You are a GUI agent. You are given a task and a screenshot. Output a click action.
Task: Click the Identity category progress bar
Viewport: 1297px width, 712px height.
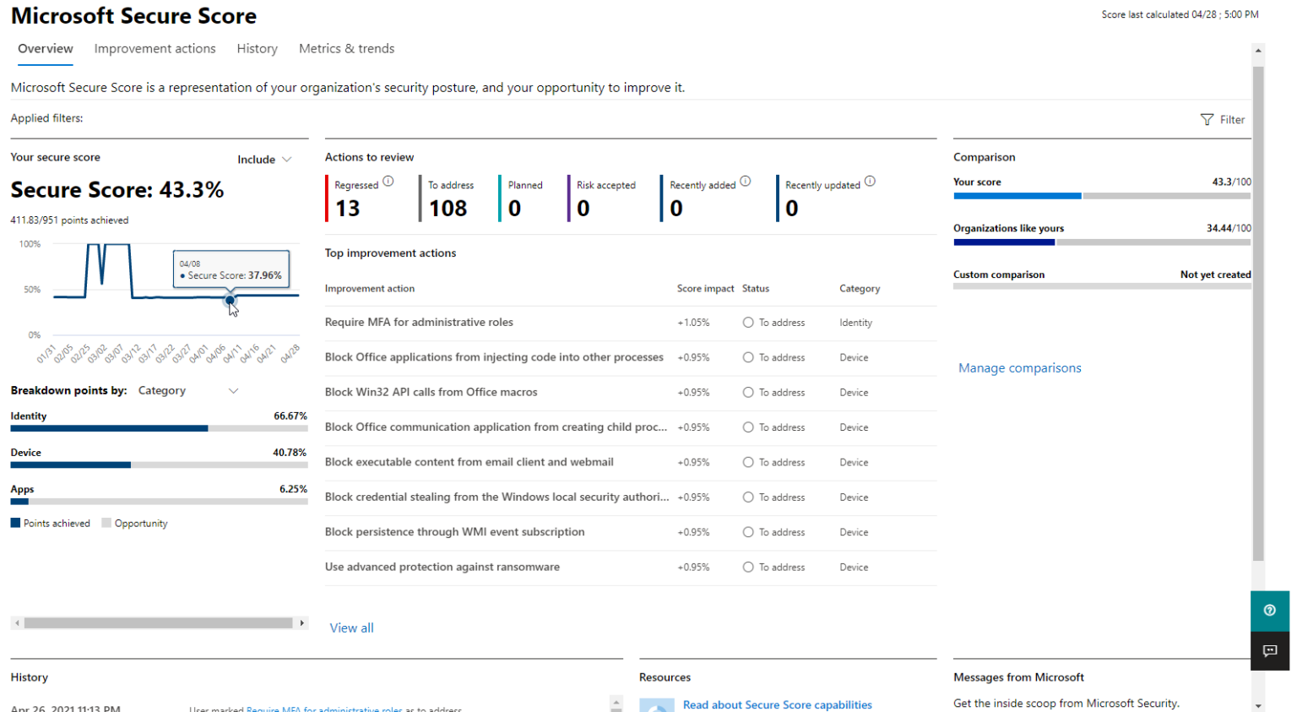click(159, 427)
